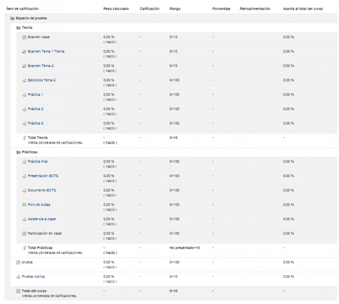Screen dimensions: 339x304
Task: Click the Total del curso icon
Action: coord(18,291)
